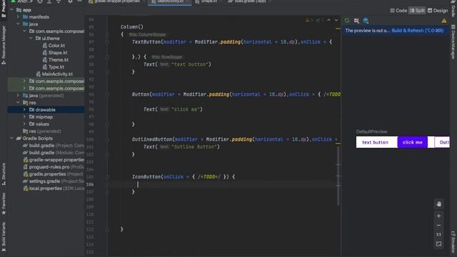The height and width of the screenshot is (257, 457).
Task: Expand the drawable folder arrow
Action: click(x=24, y=109)
